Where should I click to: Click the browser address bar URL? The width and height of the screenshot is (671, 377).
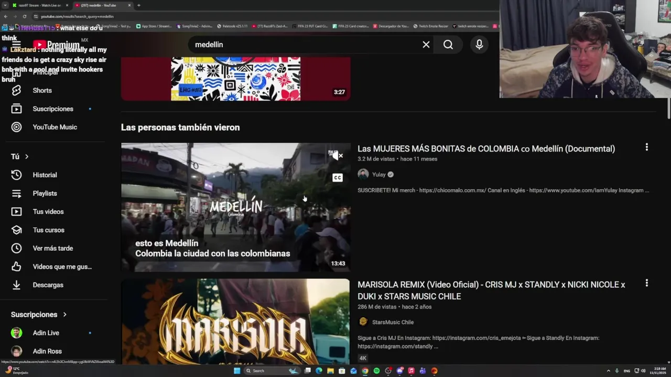point(77,16)
